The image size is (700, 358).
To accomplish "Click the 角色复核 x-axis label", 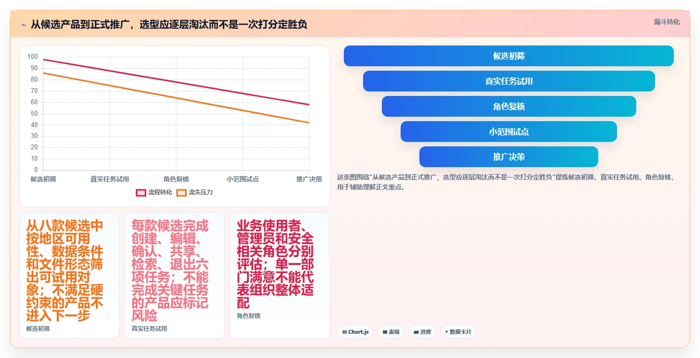I will tap(176, 179).
